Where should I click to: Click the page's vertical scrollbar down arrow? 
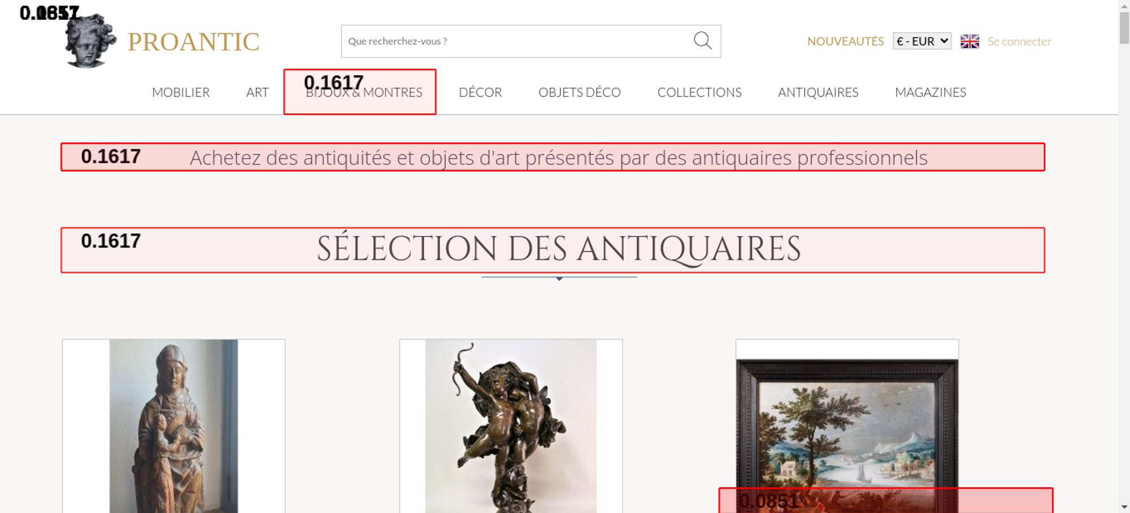pos(1124,507)
